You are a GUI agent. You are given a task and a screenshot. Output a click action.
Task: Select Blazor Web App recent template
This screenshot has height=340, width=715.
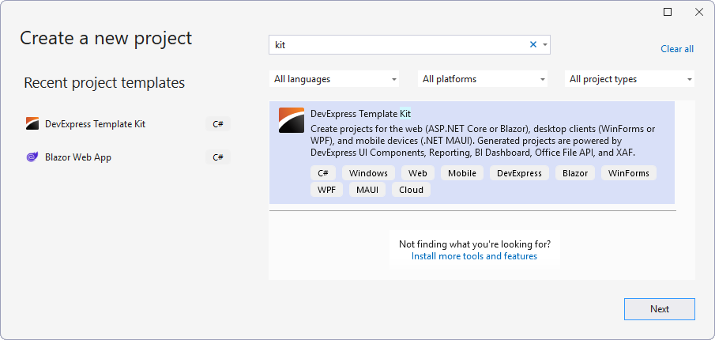[78, 157]
